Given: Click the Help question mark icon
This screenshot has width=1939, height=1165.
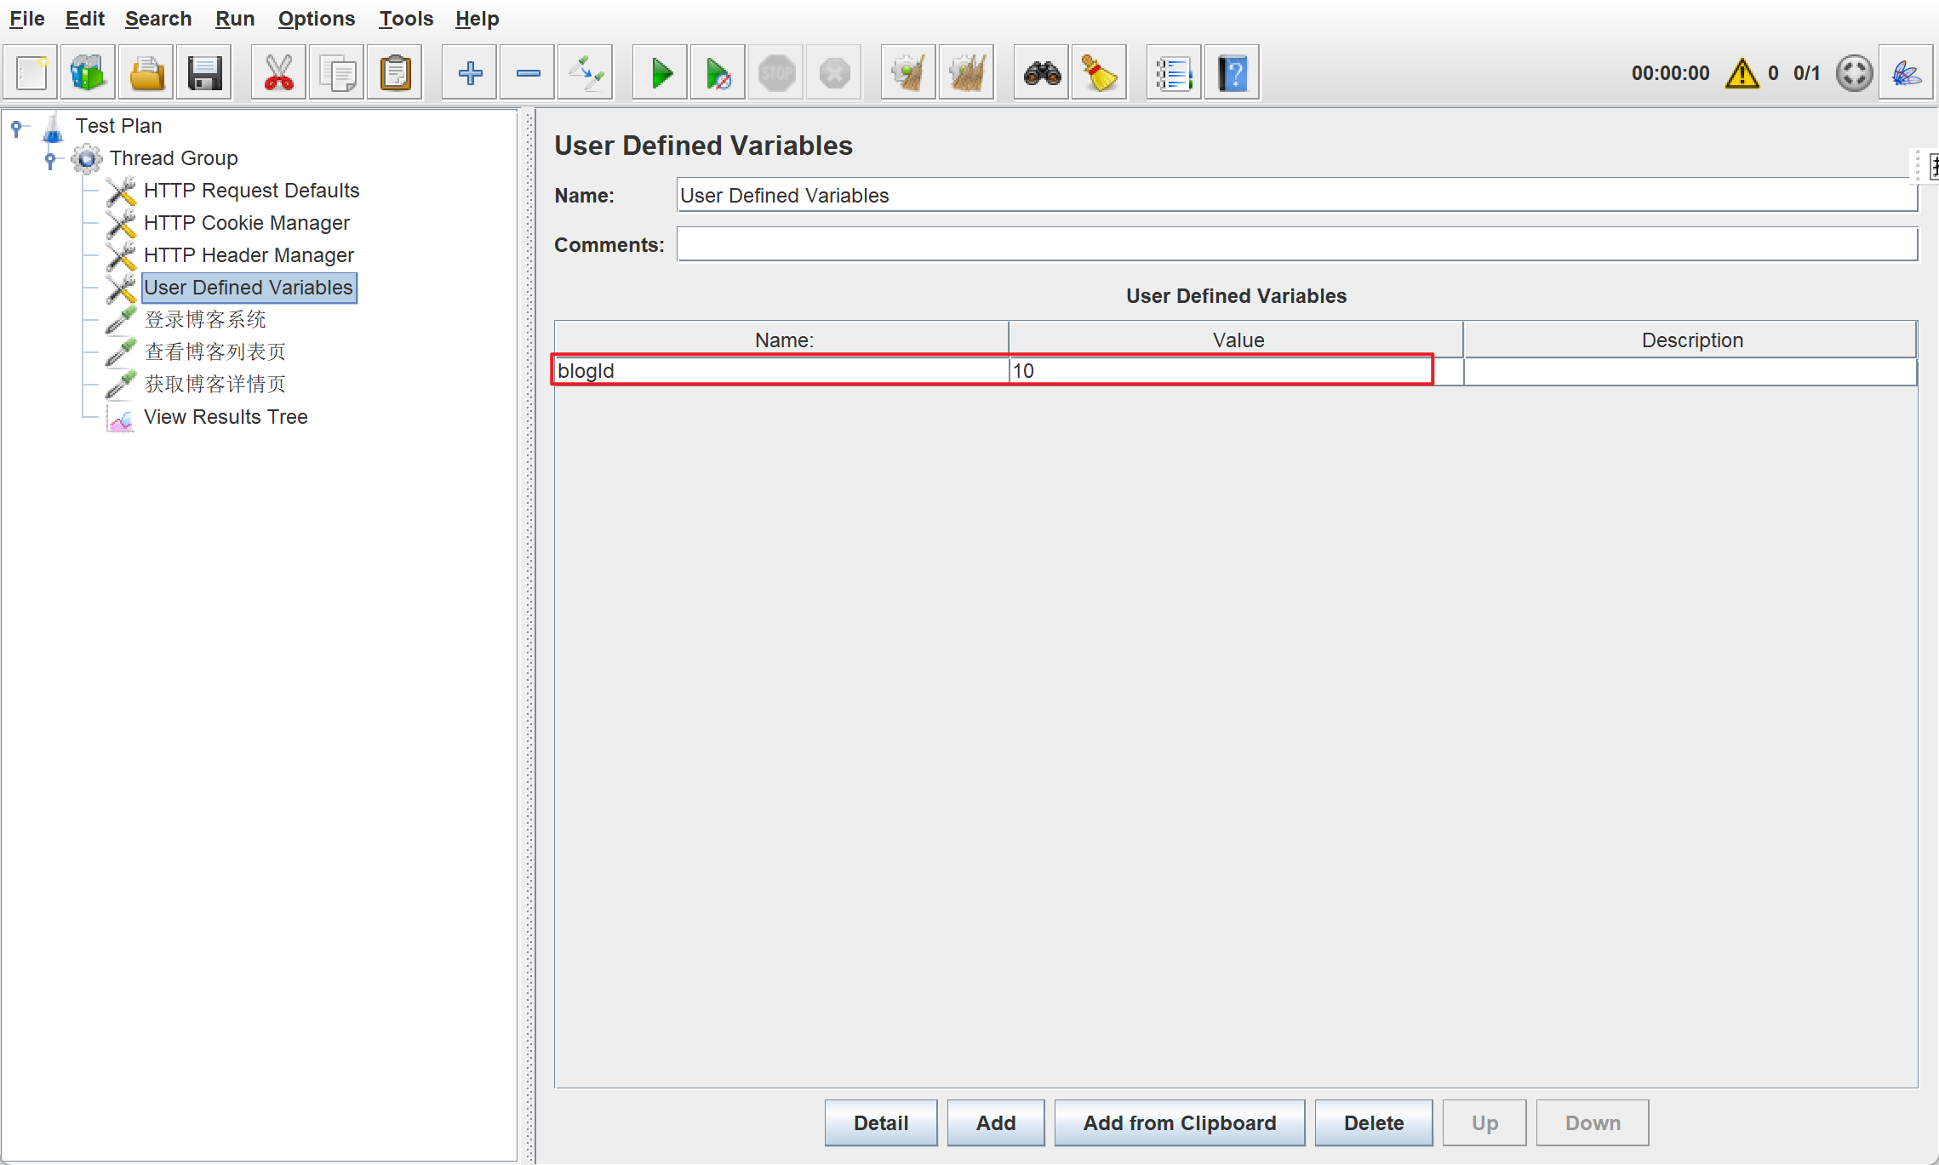Looking at the screenshot, I should click(1232, 73).
